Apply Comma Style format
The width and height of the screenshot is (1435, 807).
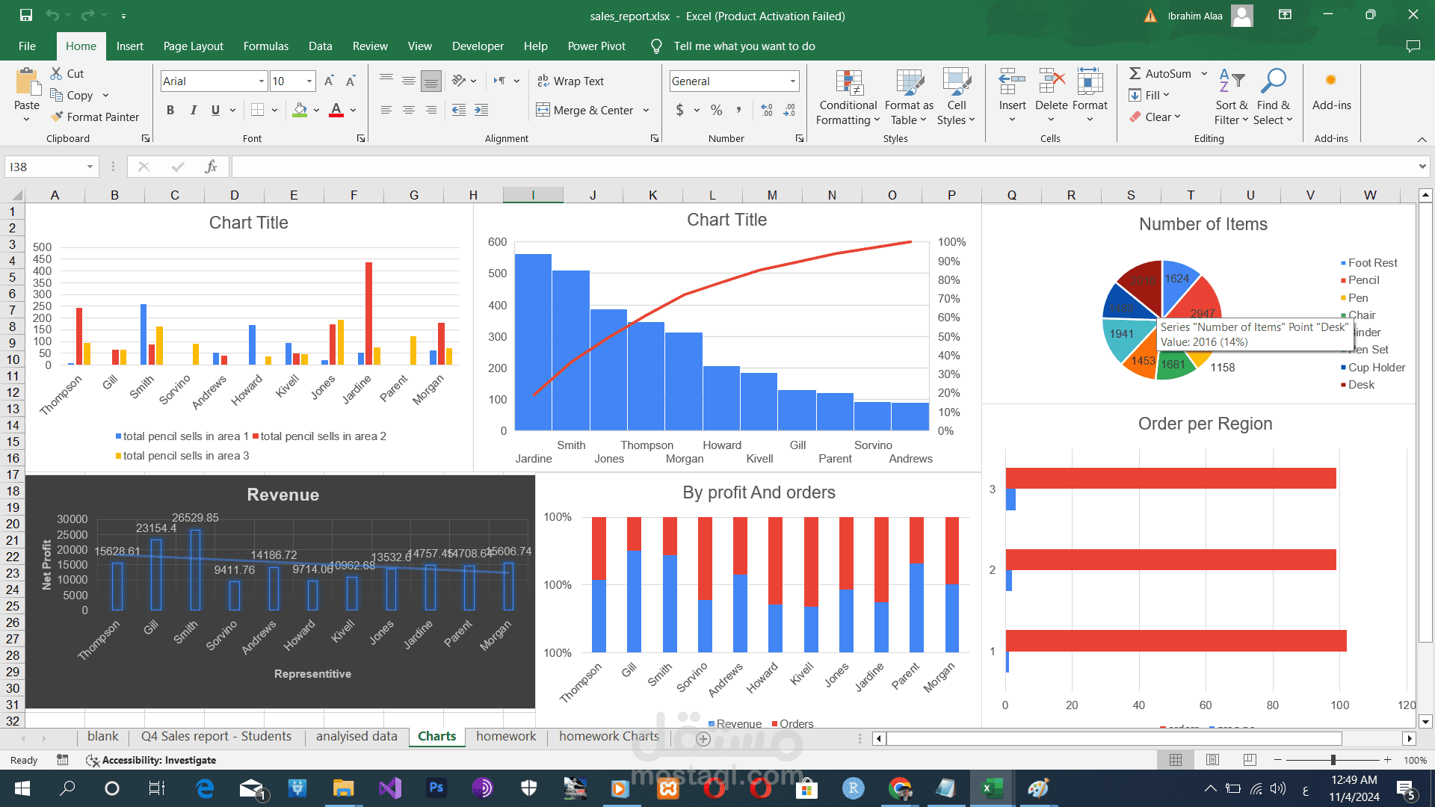coord(738,110)
